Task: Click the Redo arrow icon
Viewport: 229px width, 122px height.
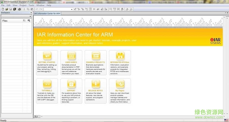Action: [x=41, y=9]
